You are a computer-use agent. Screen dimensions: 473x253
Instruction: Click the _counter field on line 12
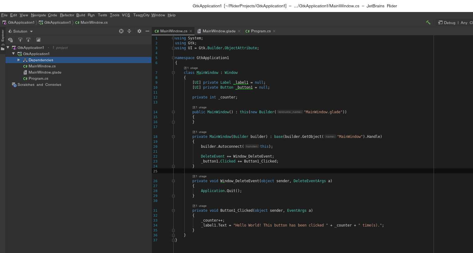point(226,97)
